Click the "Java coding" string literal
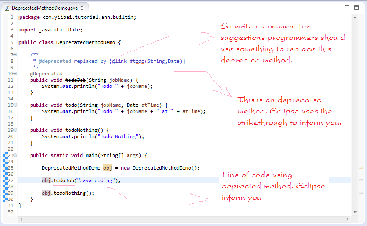 (96, 180)
